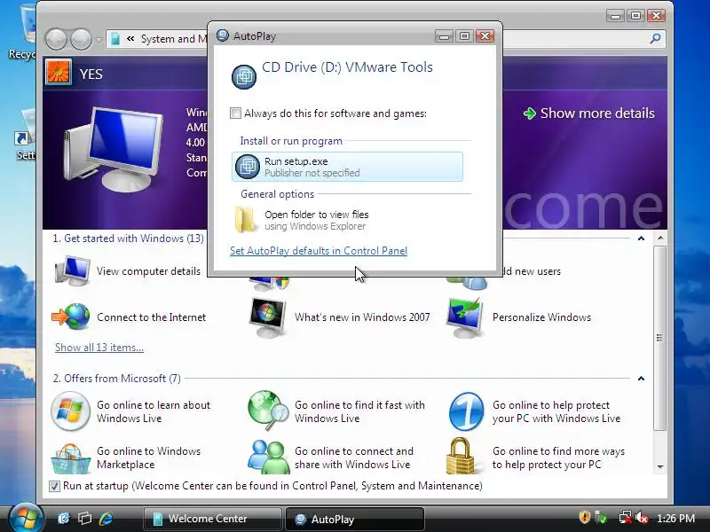Click Welcome Center scrollbar down arrow
Screen dimensions: 710x532
click(x=660, y=467)
